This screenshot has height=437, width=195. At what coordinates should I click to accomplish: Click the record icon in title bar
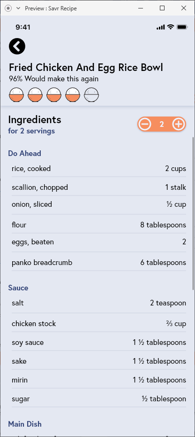[x=8, y=8]
